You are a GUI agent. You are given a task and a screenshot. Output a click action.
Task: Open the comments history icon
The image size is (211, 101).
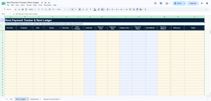point(161,3)
